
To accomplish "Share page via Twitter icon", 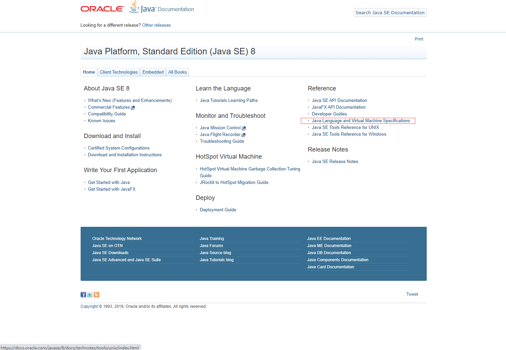I will pos(90,295).
